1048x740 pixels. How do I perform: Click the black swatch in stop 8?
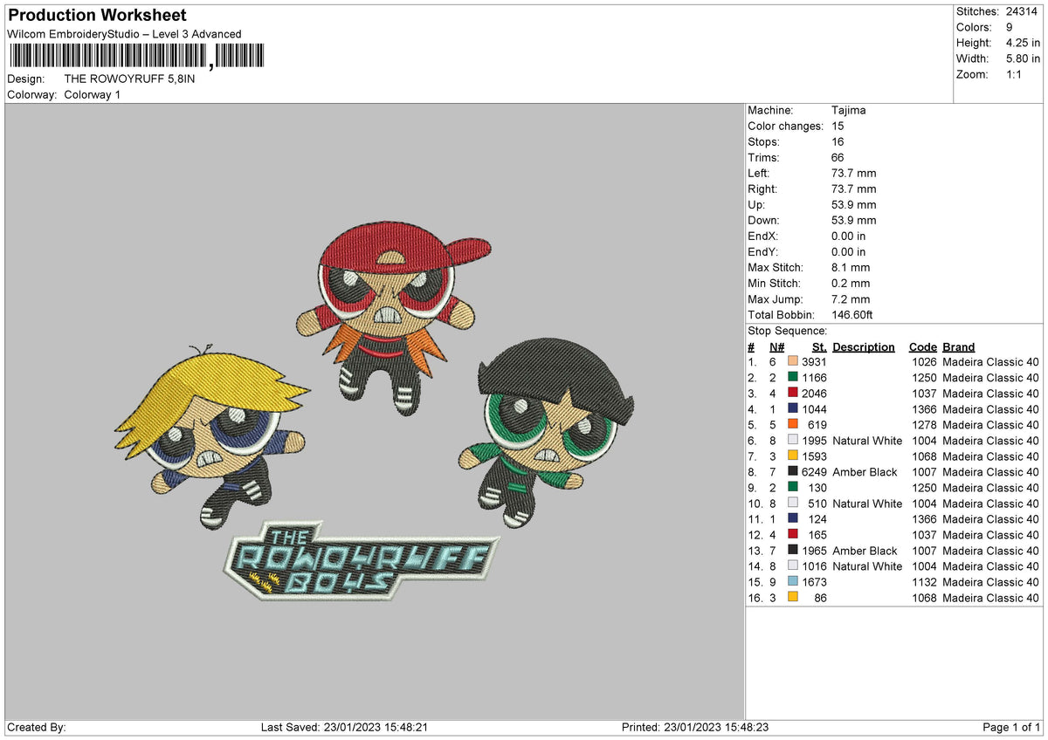[x=792, y=471]
